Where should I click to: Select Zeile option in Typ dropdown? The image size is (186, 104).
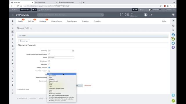[x=62, y=74]
